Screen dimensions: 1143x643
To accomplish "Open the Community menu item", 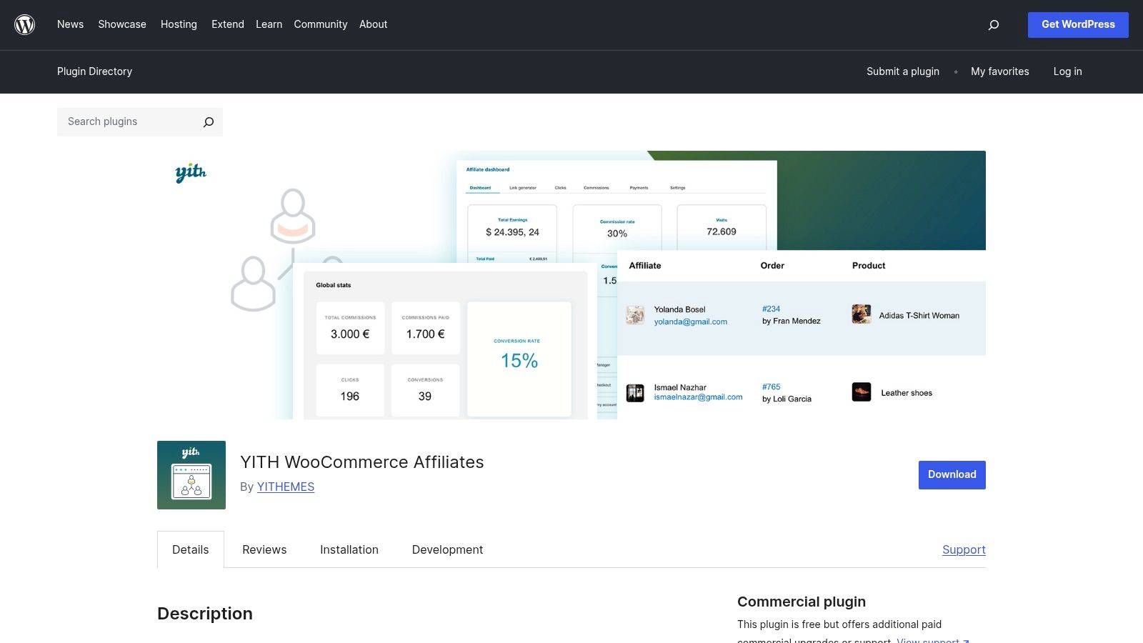I will click(320, 24).
